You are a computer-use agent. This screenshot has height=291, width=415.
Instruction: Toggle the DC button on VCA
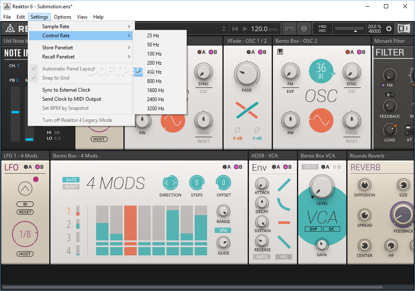pos(331,229)
